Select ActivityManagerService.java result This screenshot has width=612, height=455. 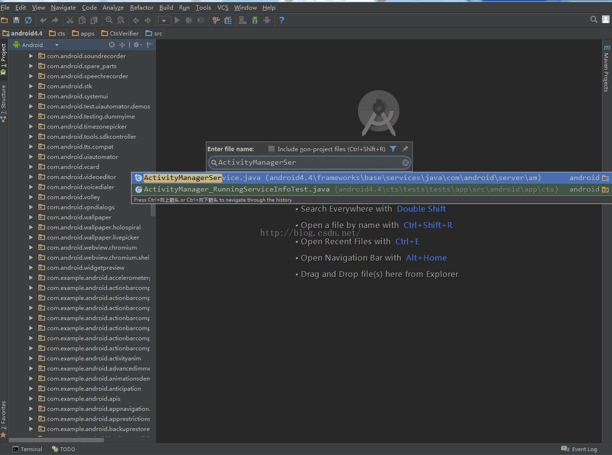tap(372, 178)
